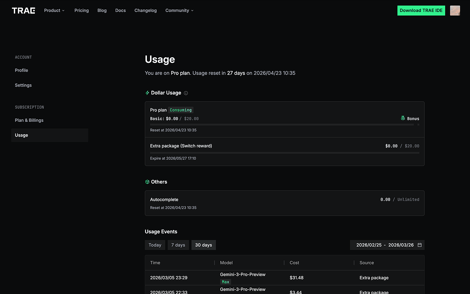The image size is (470, 294).
Task: Select Usage in the sidebar
Action: click(50, 135)
